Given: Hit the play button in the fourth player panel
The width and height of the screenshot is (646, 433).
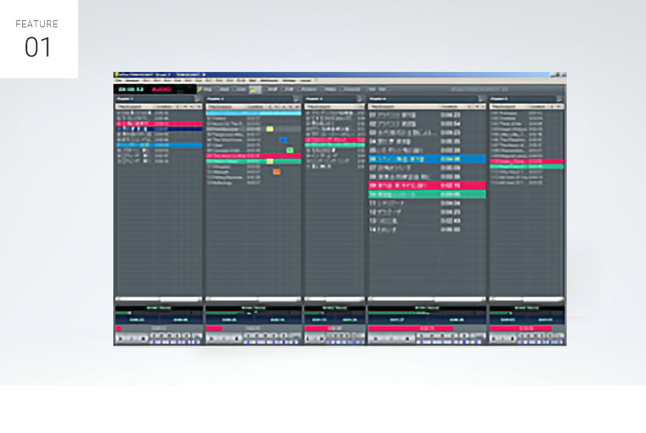Looking at the screenshot, I should pyautogui.click(x=373, y=338).
